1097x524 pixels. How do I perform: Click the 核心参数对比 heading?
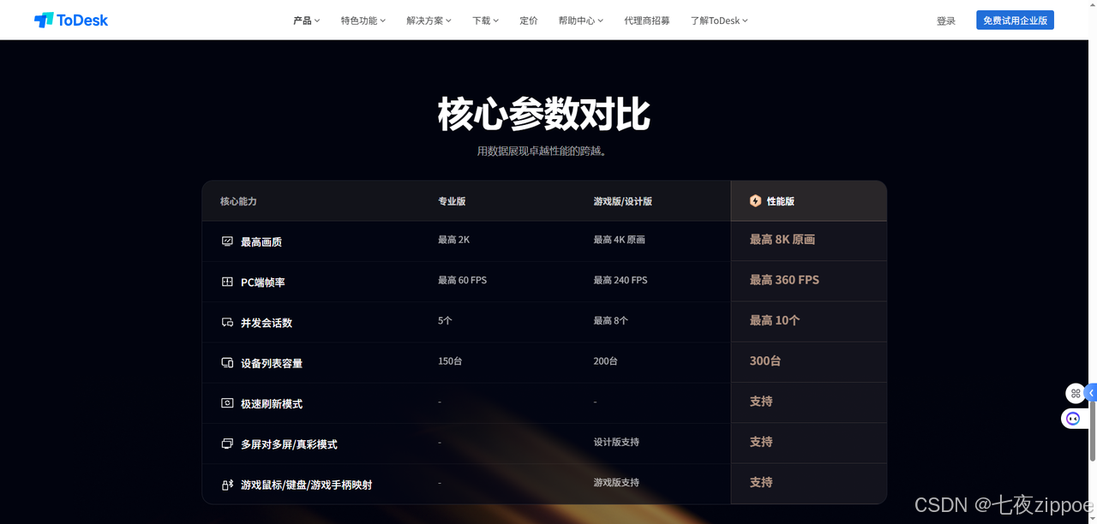click(x=544, y=114)
